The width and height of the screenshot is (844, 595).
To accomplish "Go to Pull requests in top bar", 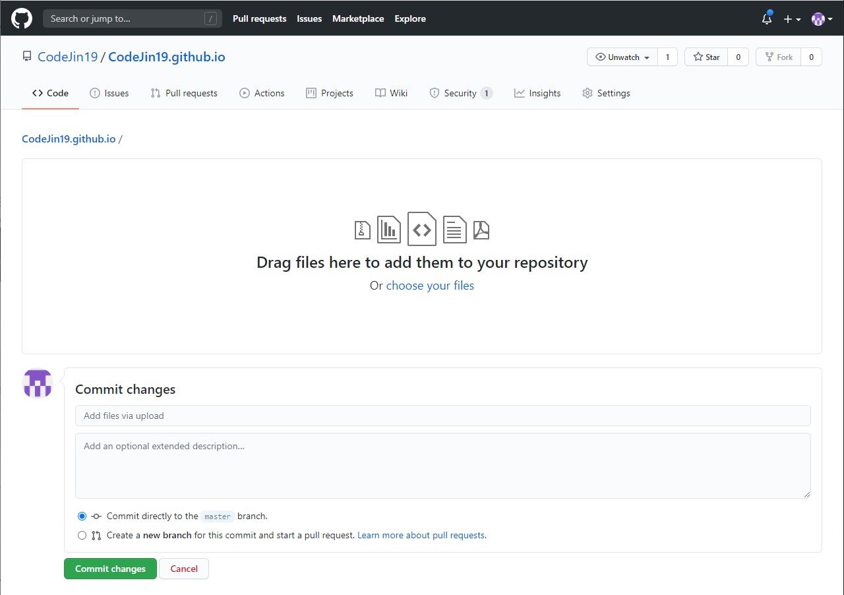I will click(x=259, y=18).
